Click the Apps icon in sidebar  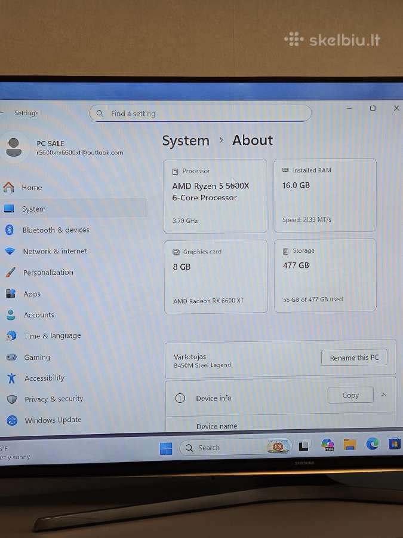tap(11, 294)
